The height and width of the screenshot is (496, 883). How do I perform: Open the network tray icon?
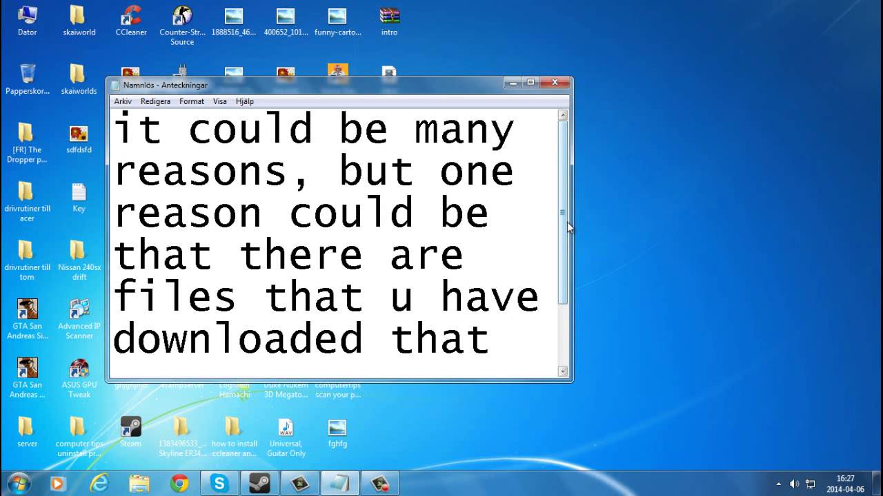click(811, 484)
